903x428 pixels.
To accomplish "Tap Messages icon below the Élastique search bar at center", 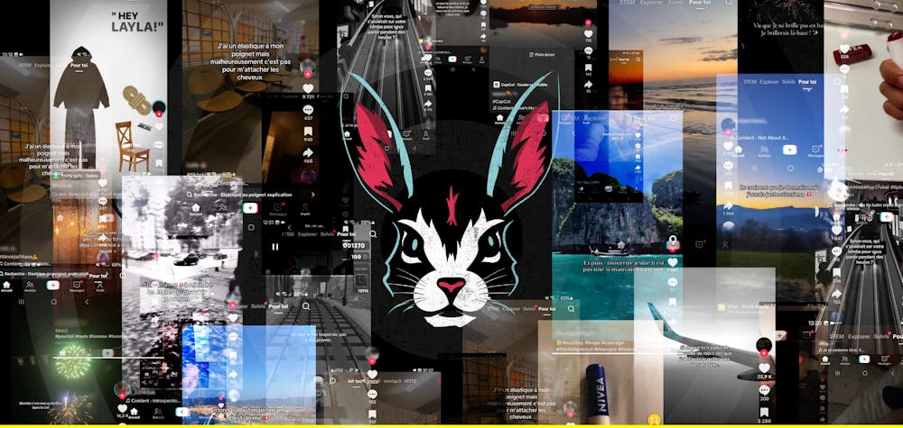I will [278, 209].
